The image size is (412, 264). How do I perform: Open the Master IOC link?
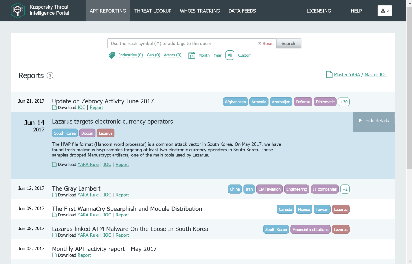point(376,75)
